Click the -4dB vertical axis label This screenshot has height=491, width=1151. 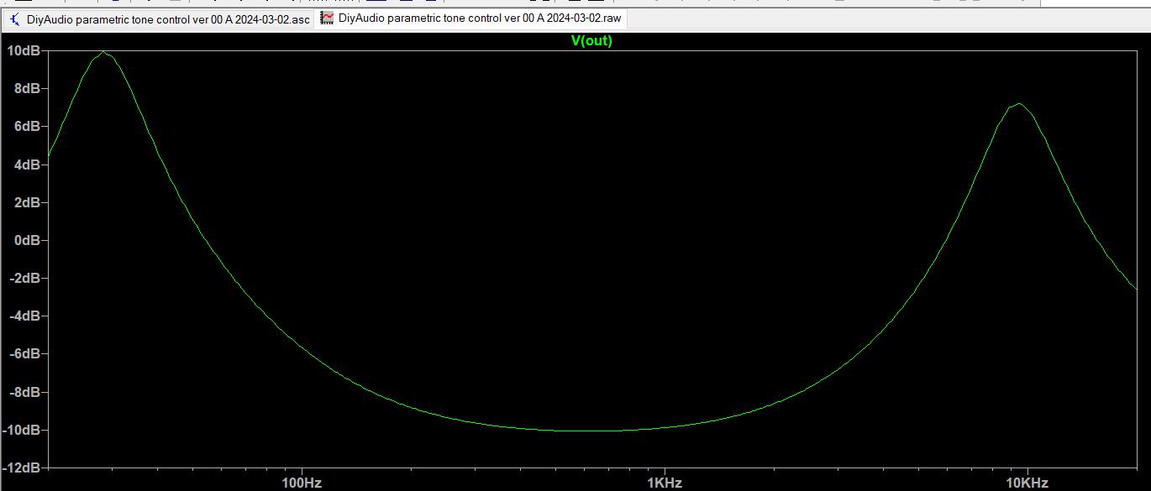pos(24,316)
